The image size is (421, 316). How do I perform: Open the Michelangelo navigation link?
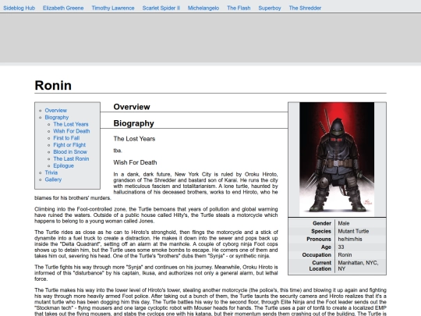pyautogui.click(x=203, y=8)
